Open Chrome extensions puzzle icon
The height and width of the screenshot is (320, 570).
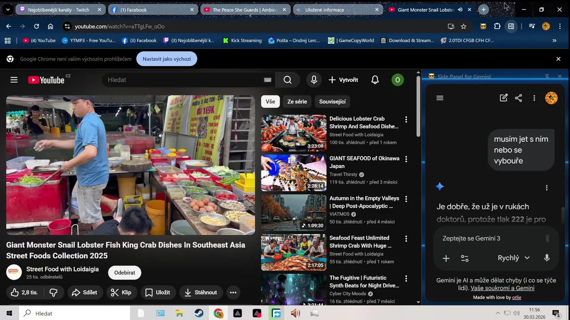[497, 26]
